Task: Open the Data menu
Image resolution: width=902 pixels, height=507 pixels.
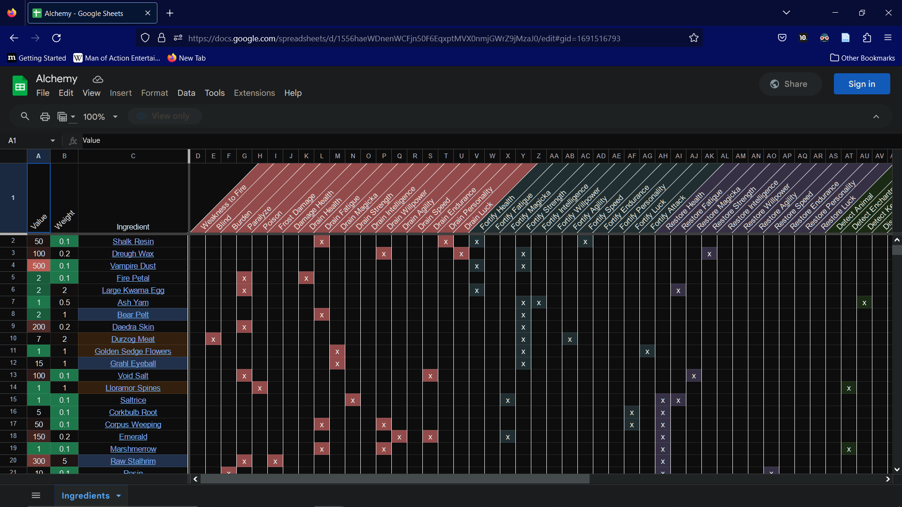Action: coord(186,93)
